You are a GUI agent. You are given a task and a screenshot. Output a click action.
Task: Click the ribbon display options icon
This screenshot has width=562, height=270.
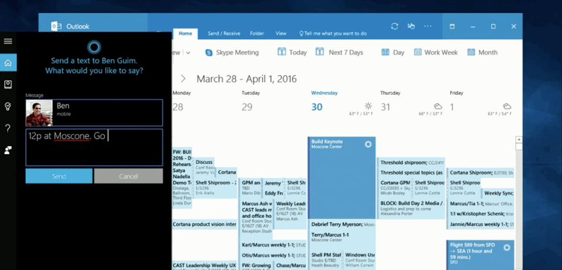[452, 26]
